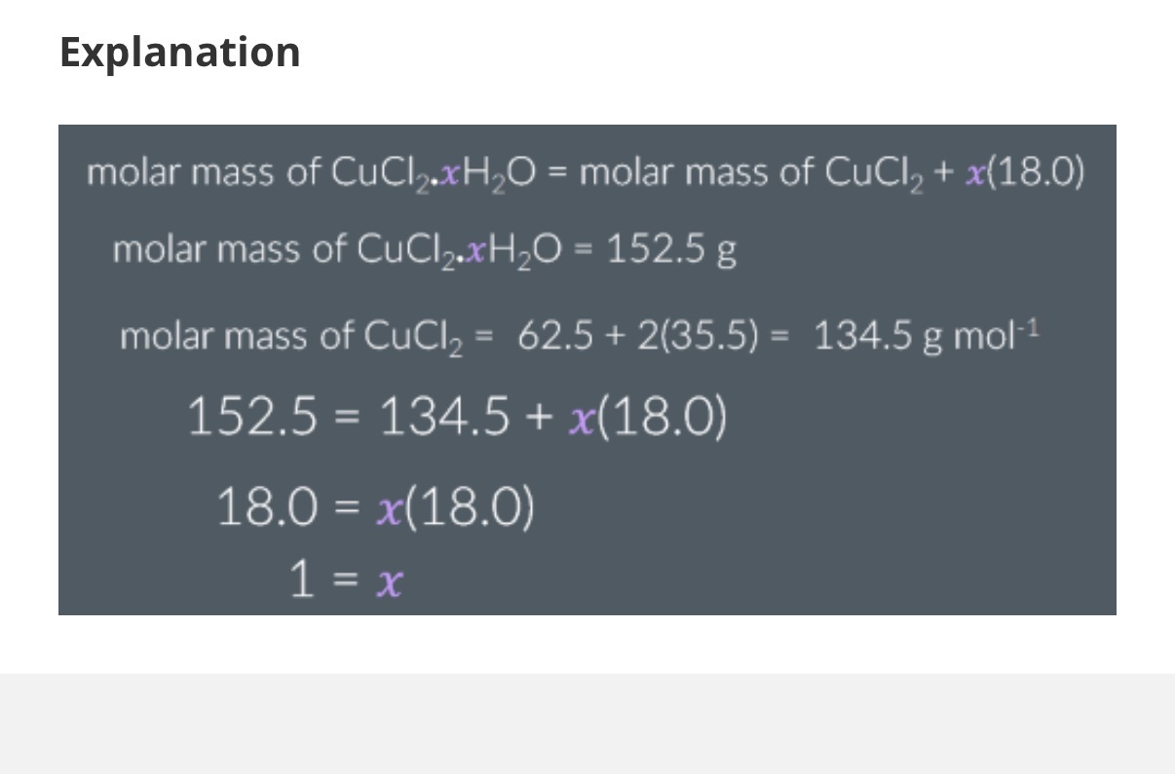
Task: Click the purple x in 18.0 = x(18.0)
Action: 388,508
